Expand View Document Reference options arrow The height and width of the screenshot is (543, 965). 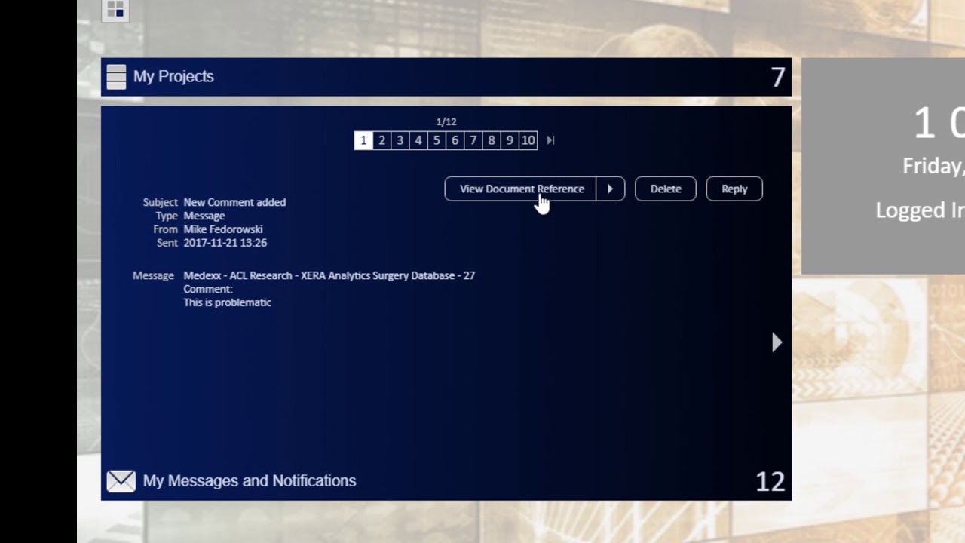(610, 189)
